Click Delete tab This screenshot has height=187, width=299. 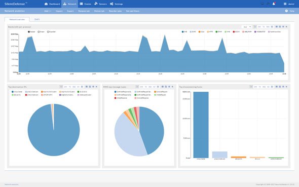[99, 11]
